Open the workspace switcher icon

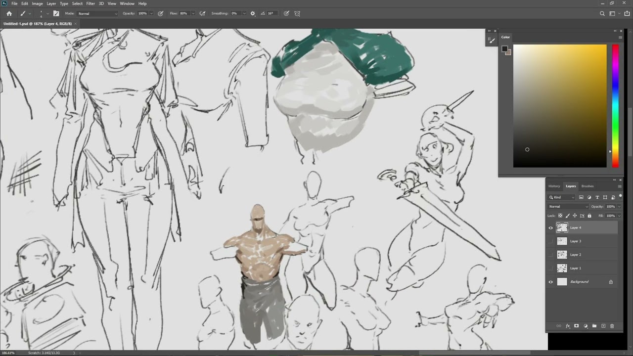click(x=612, y=13)
